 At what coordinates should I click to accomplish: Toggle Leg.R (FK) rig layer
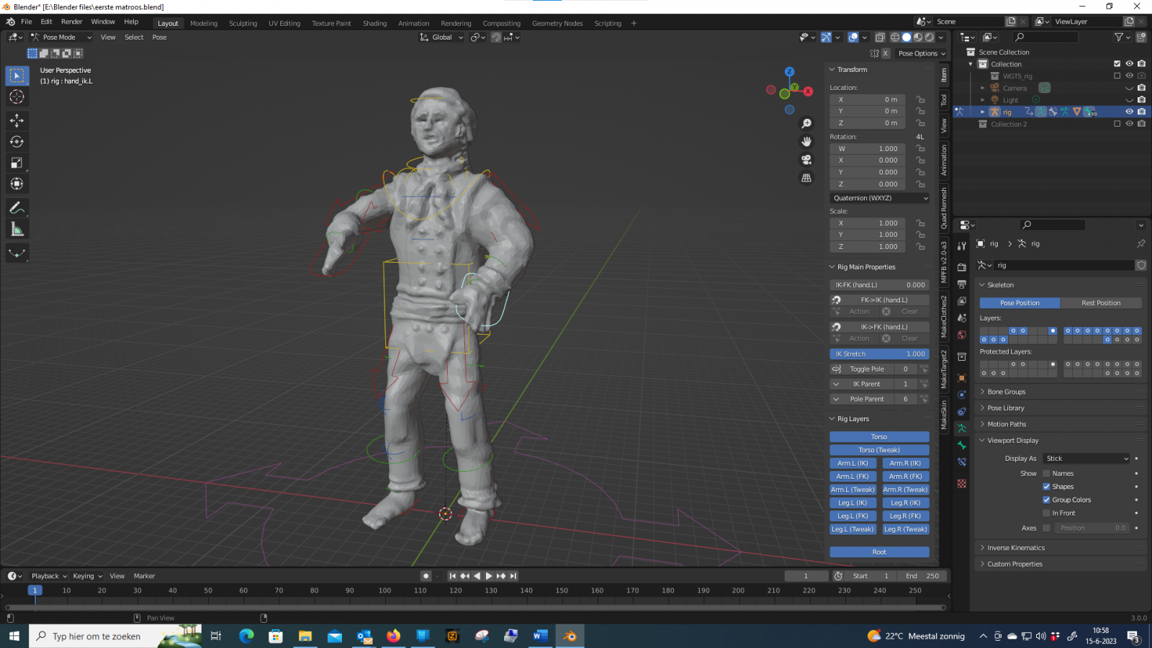[x=906, y=516]
